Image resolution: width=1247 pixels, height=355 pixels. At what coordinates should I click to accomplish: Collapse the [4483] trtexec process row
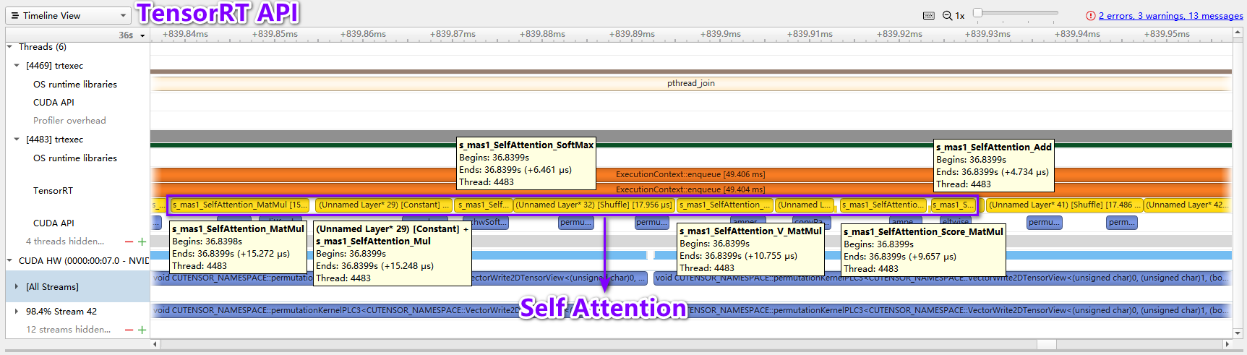(x=17, y=140)
